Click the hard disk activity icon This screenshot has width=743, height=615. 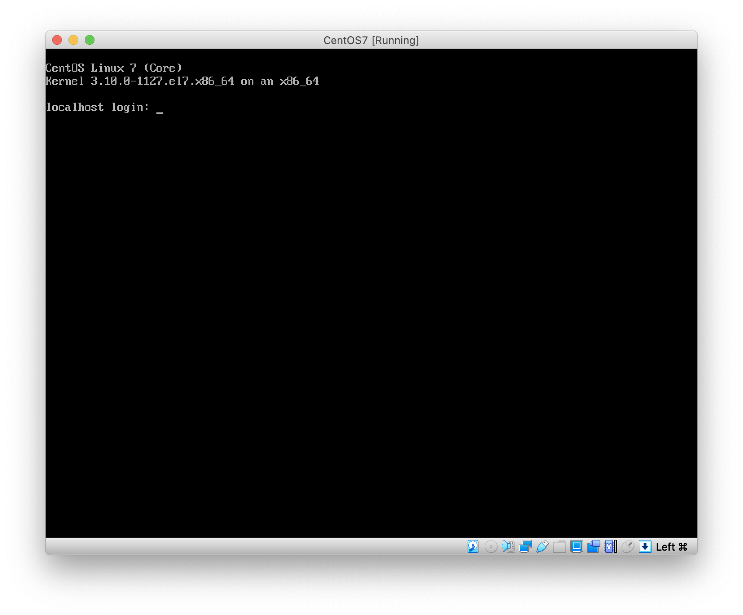[473, 547]
